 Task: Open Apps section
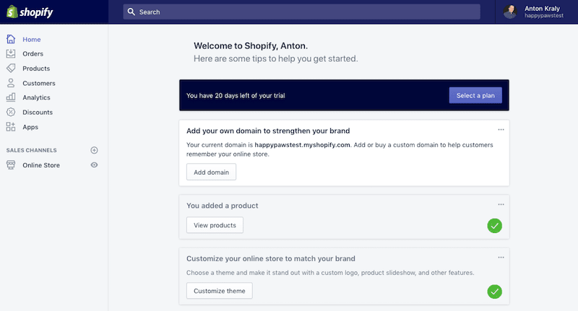click(x=30, y=127)
